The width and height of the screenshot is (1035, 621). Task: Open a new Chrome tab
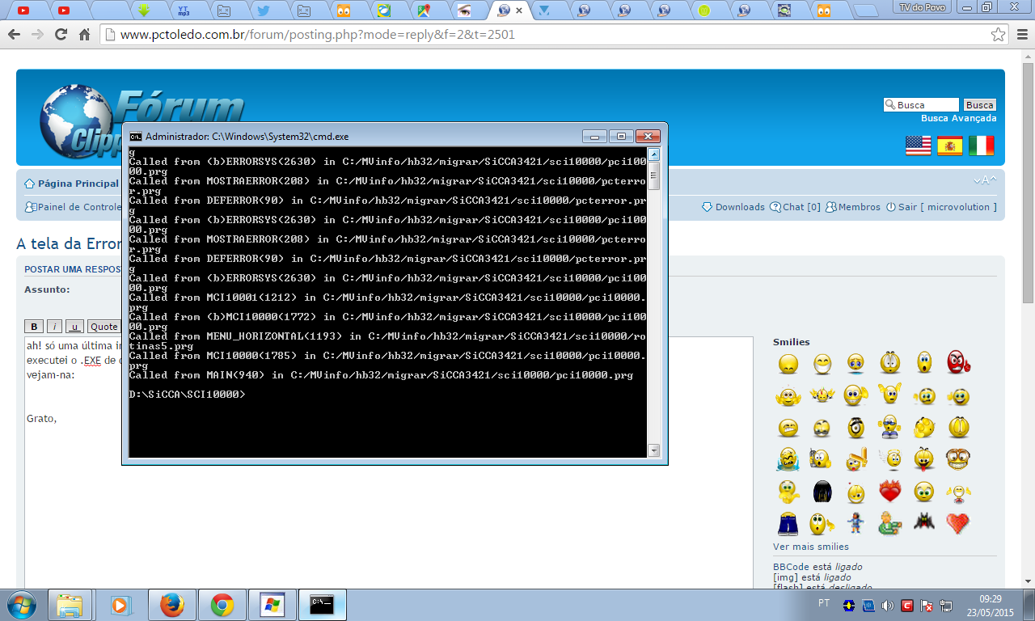click(865, 11)
